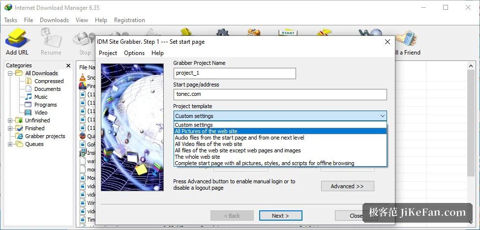480x230 pixels.
Task: Select the Grabber projects tree item
Action: coord(45,136)
